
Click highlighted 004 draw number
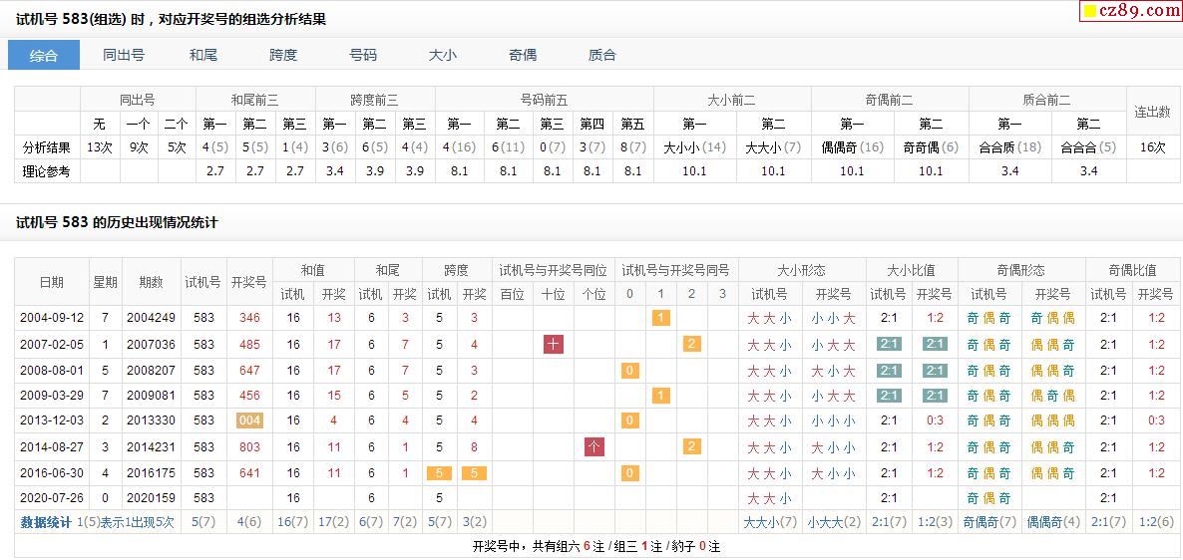[249, 420]
